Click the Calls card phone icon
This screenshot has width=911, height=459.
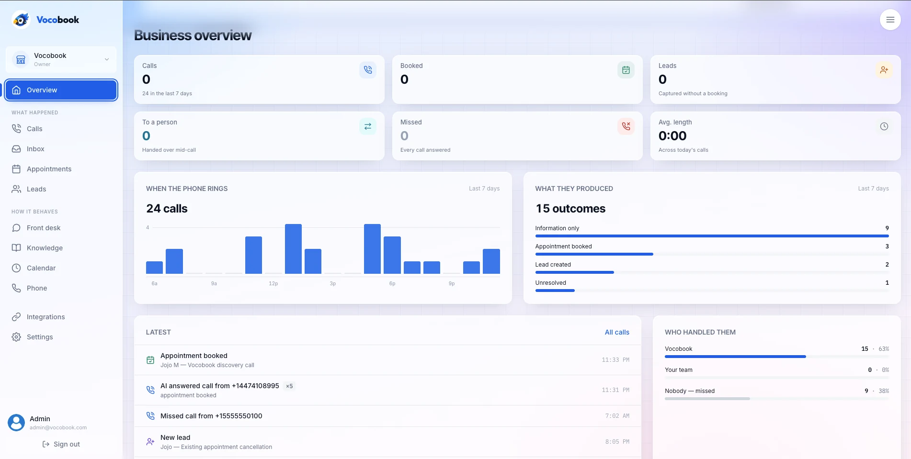click(367, 70)
